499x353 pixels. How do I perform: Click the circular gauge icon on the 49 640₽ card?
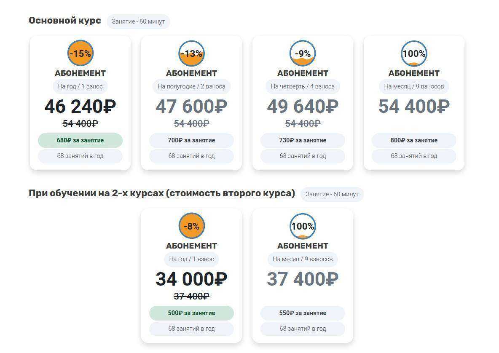click(x=302, y=53)
